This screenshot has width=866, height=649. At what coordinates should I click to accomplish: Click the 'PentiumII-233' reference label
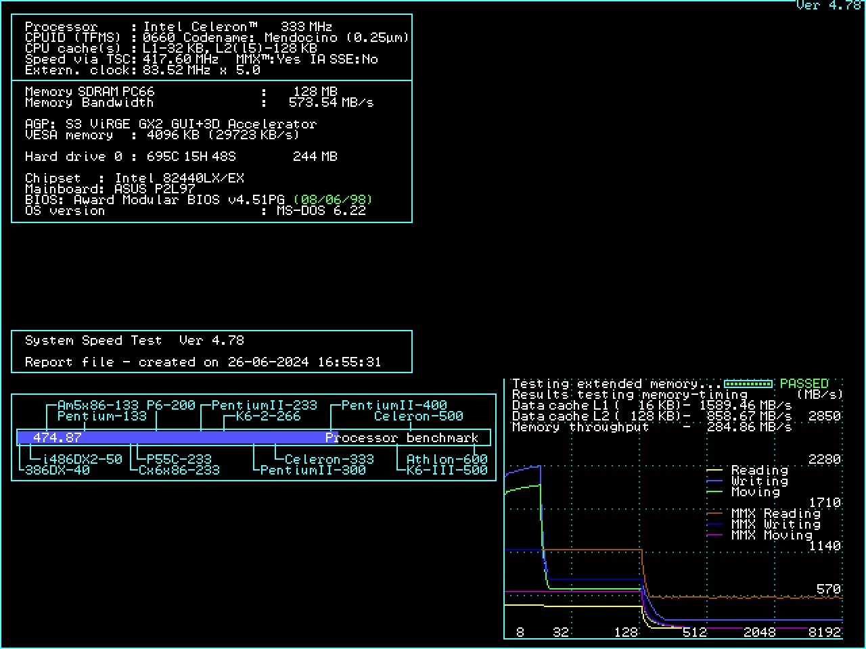[x=265, y=406]
